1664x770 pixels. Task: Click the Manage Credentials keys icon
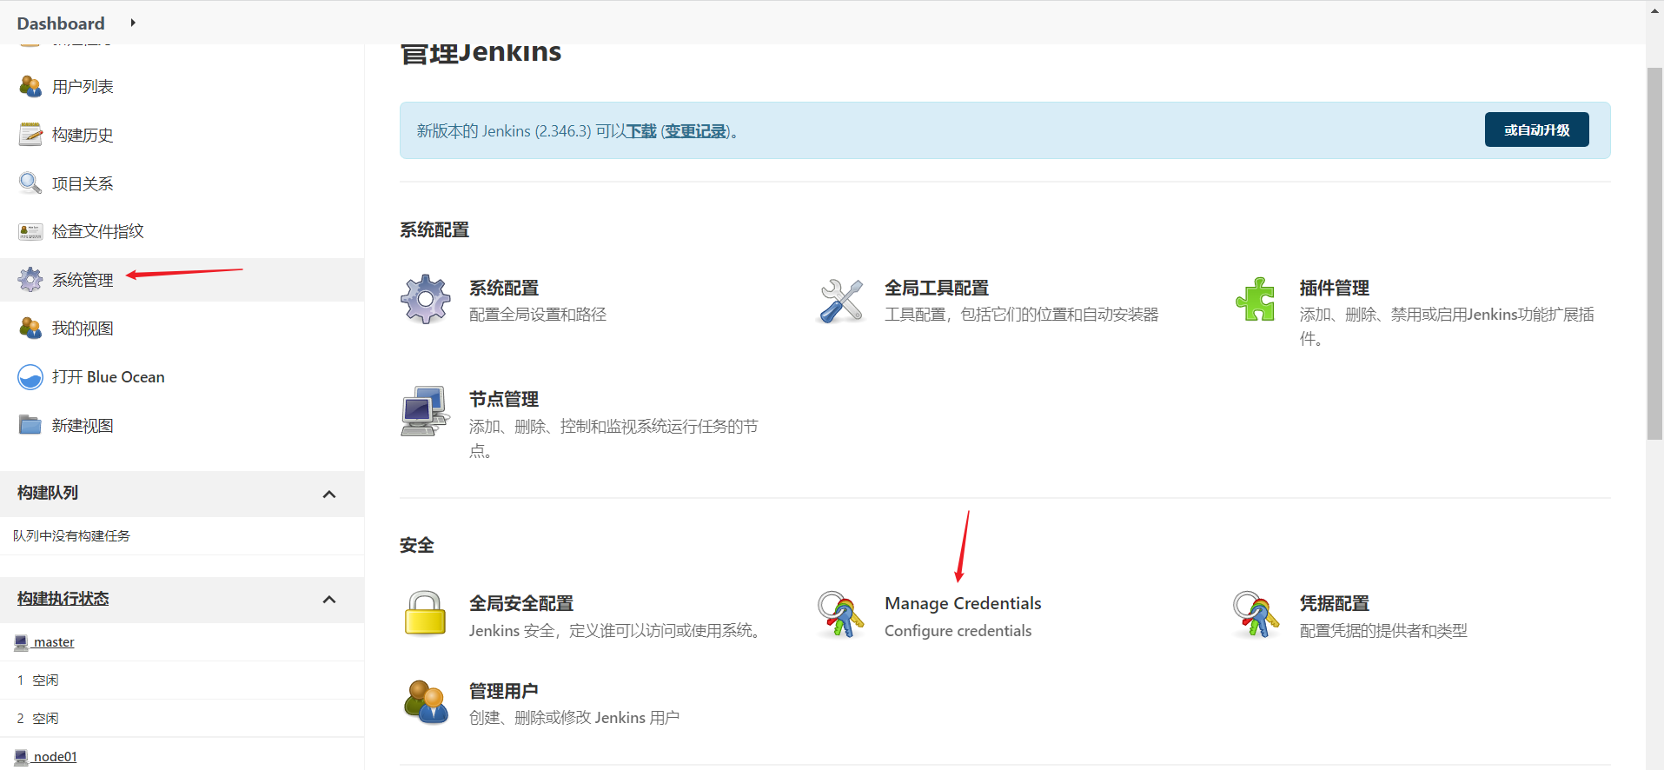[x=840, y=614]
